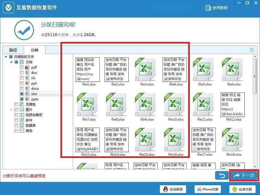Select the file8.xlsx Excel icon
The height and width of the screenshot is (195, 260).
116,104
